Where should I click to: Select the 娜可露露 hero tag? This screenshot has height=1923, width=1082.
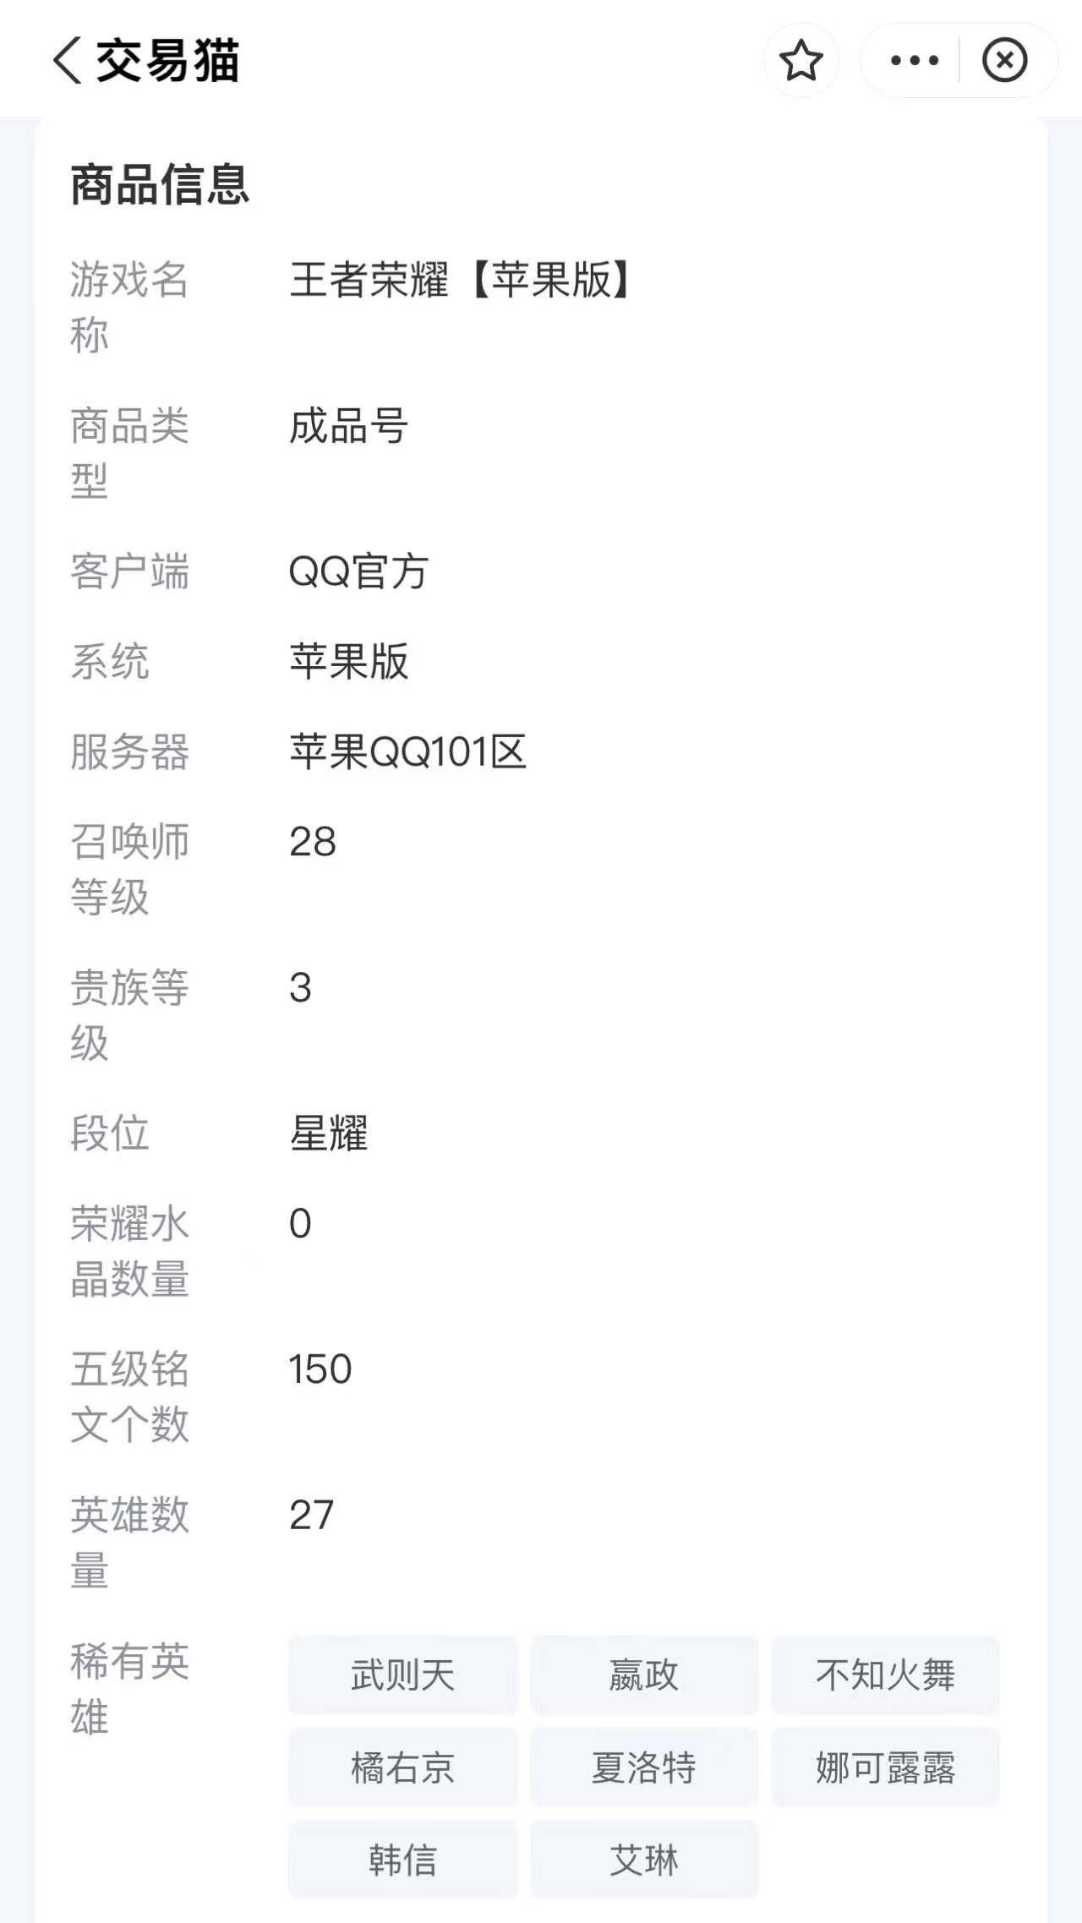pos(885,1767)
